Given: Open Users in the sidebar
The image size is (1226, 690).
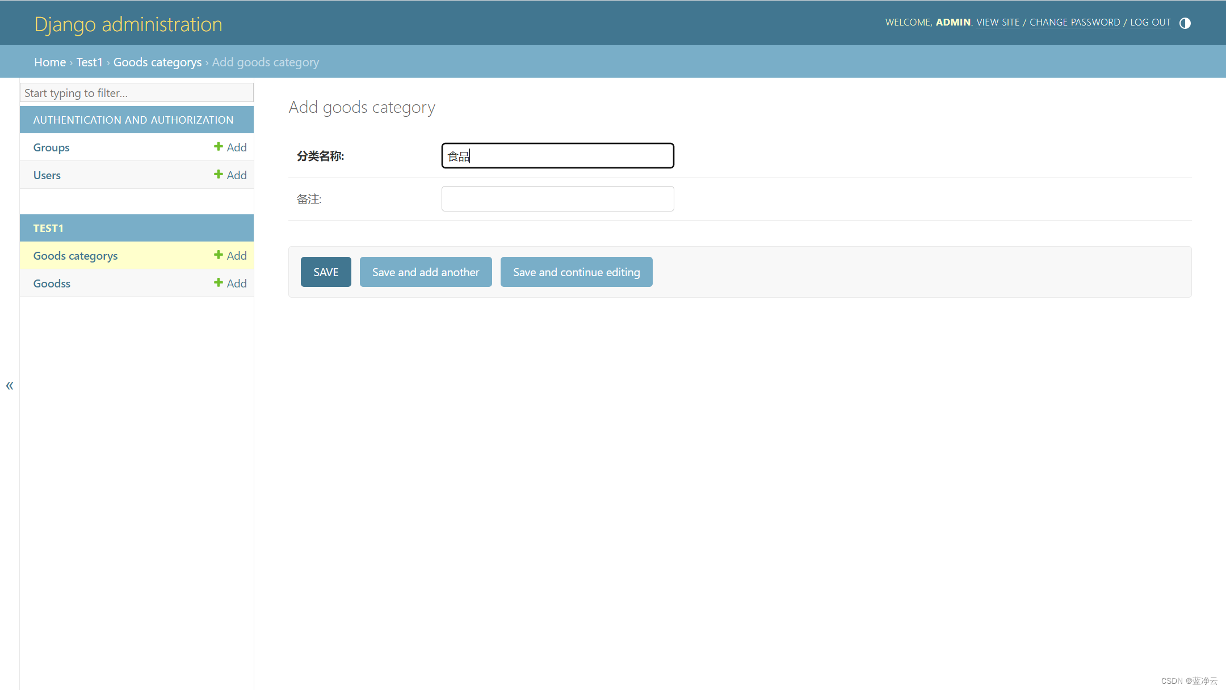Looking at the screenshot, I should click(47, 175).
